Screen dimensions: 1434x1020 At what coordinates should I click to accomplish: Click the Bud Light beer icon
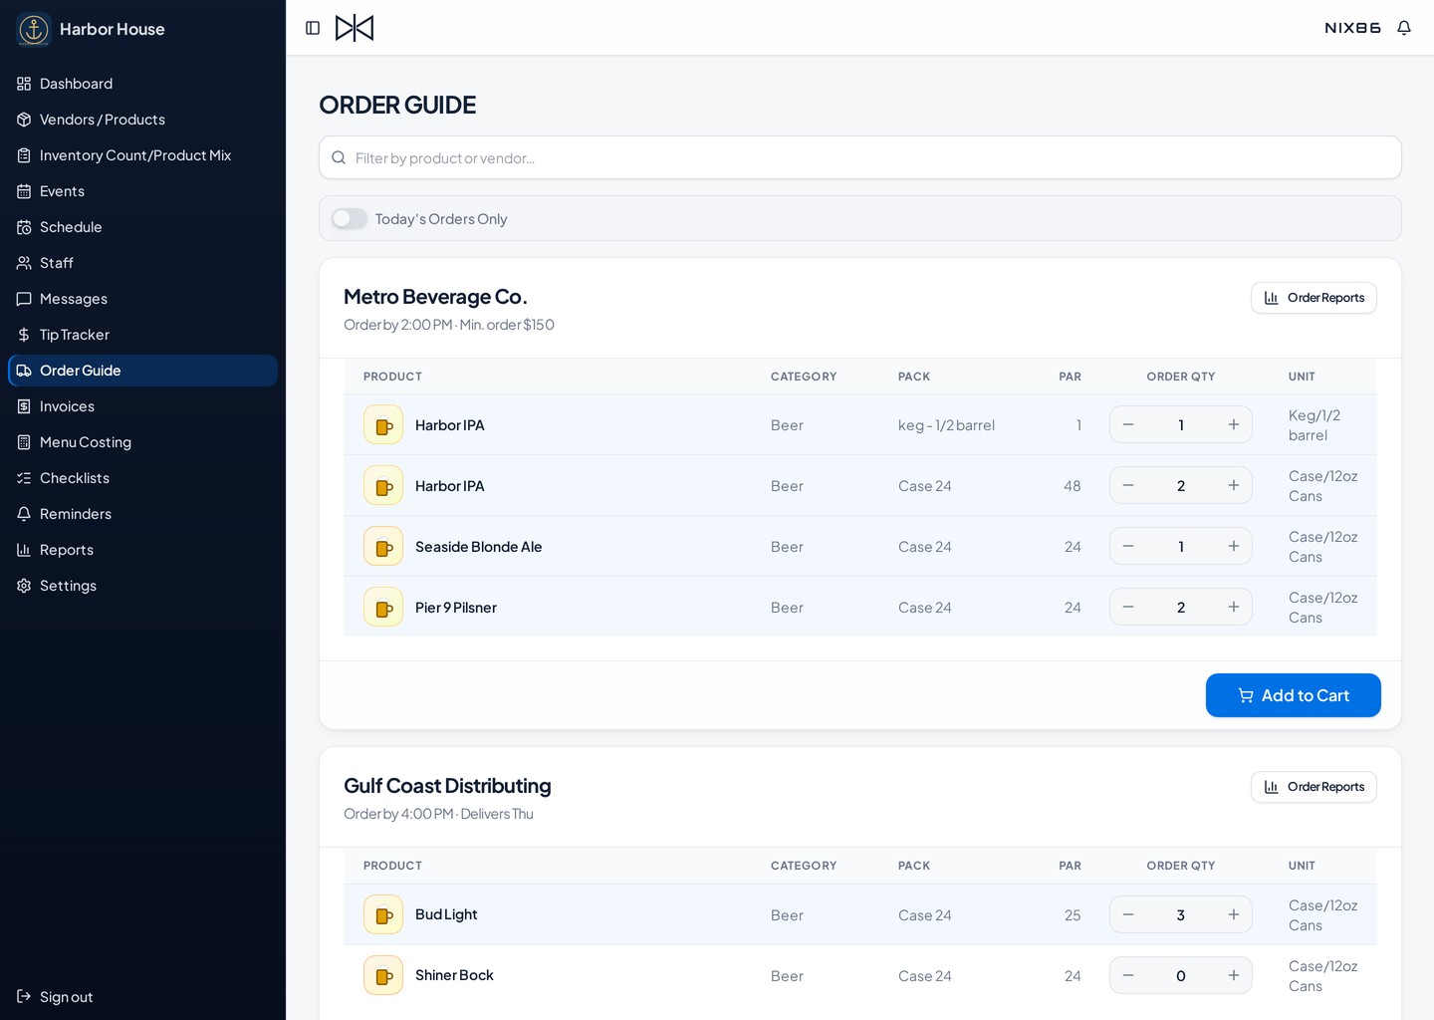pos(383,914)
